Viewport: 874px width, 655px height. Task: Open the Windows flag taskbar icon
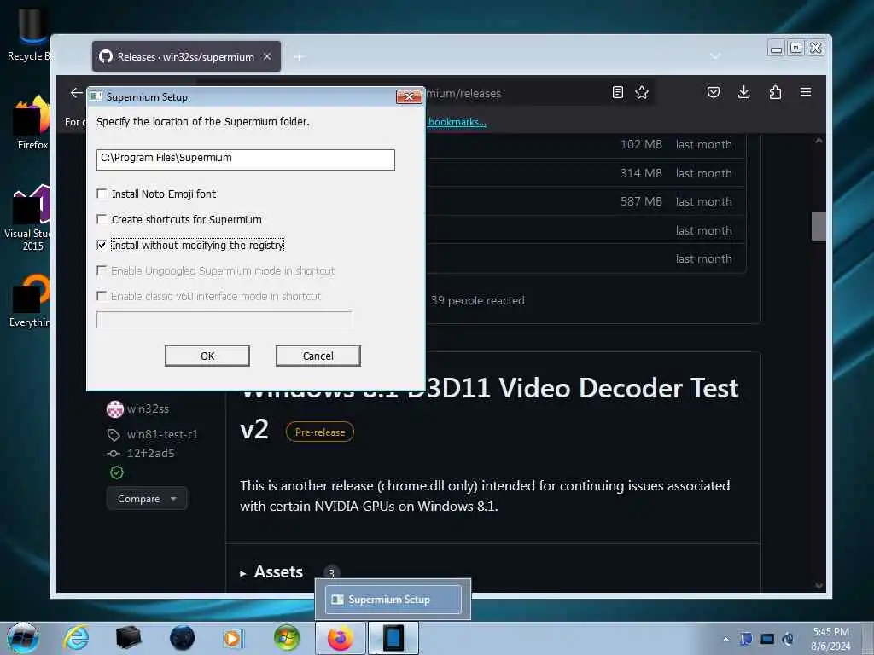point(287,638)
